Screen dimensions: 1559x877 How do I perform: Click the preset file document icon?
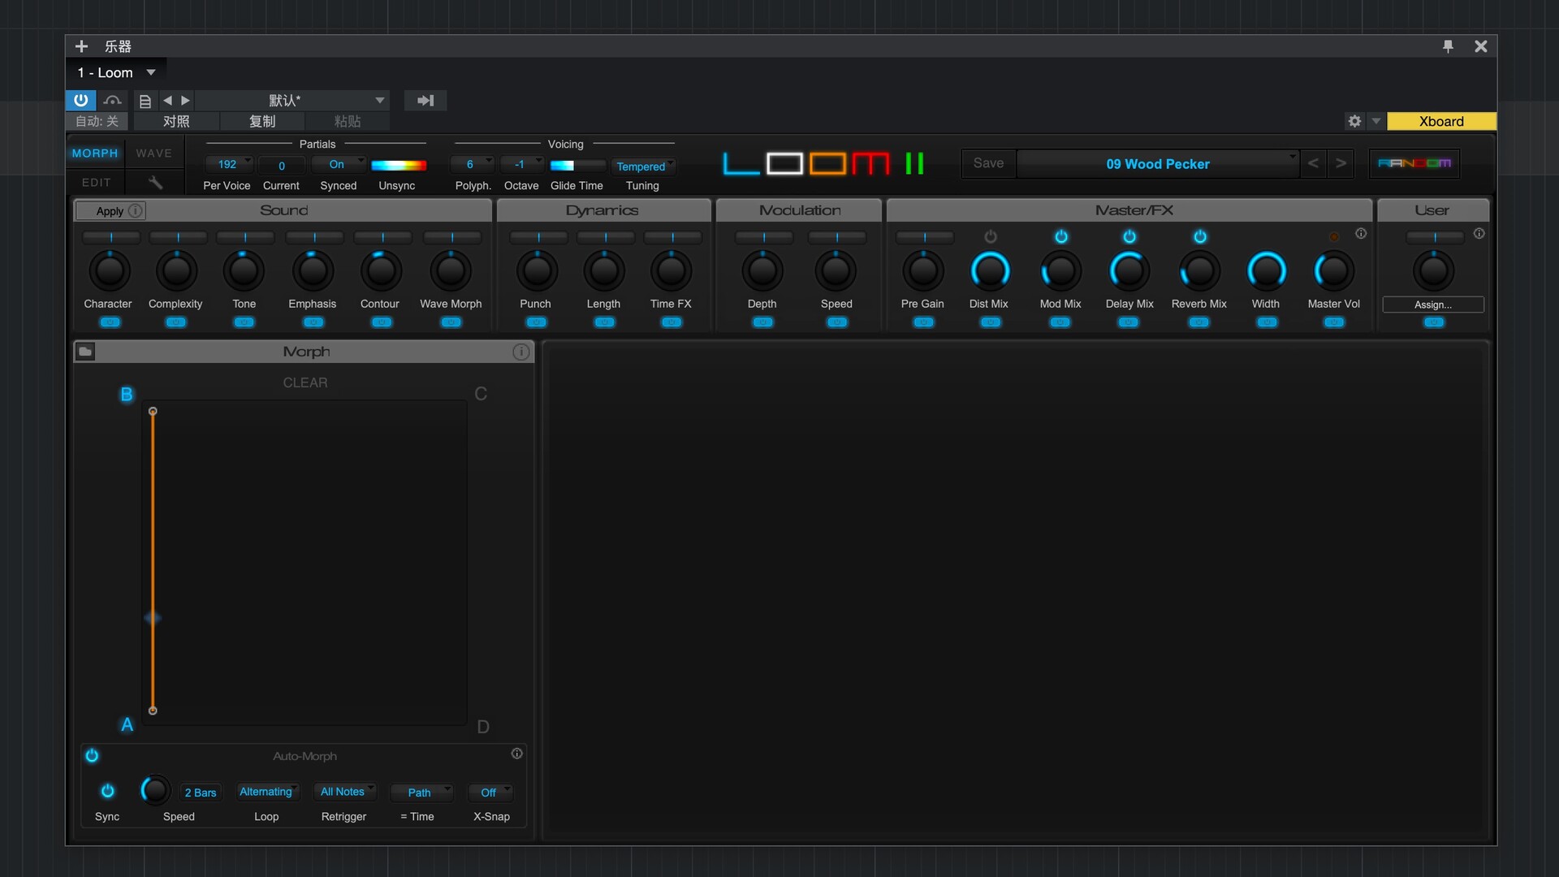[x=145, y=101]
